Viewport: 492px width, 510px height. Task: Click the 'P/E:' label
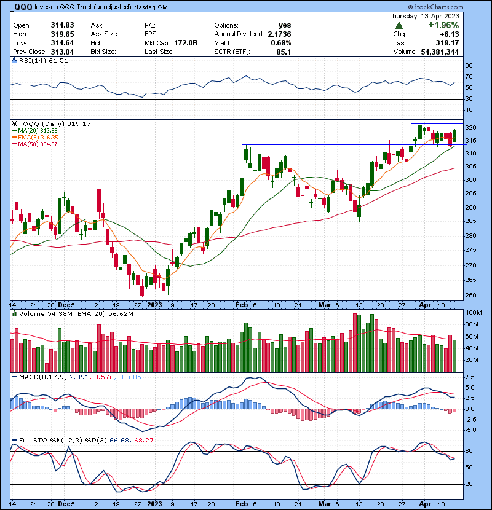coord(150,25)
